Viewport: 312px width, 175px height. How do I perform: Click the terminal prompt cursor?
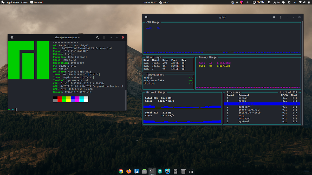coord(16,110)
